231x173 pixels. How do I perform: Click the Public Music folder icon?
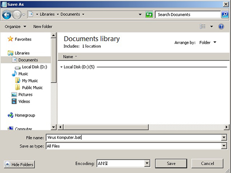coord(18,87)
